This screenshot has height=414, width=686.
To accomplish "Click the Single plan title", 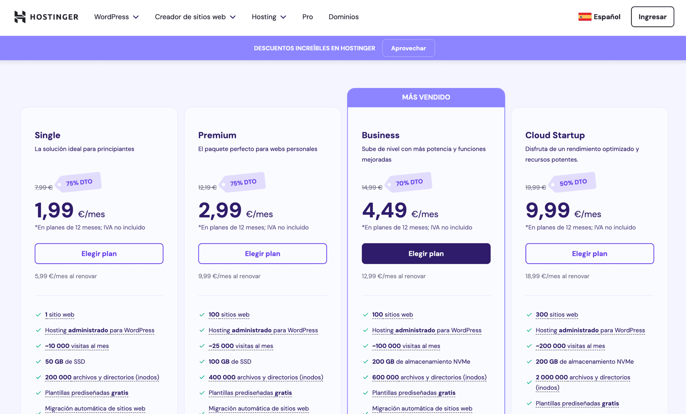I will tap(47, 135).
